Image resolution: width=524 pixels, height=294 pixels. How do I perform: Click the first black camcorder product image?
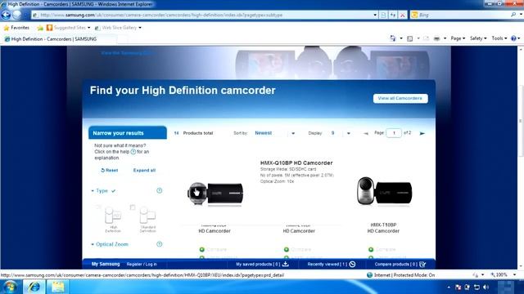[x=215, y=194]
